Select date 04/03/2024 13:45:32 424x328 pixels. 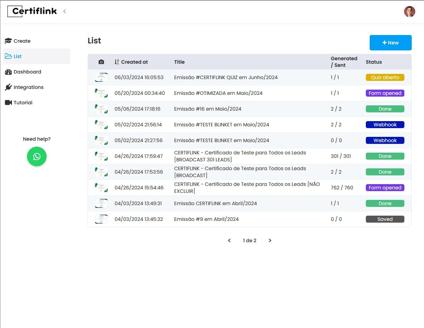click(x=139, y=219)
